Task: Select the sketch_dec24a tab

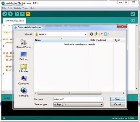Action: pyautogui.click(x=14, y=21)
